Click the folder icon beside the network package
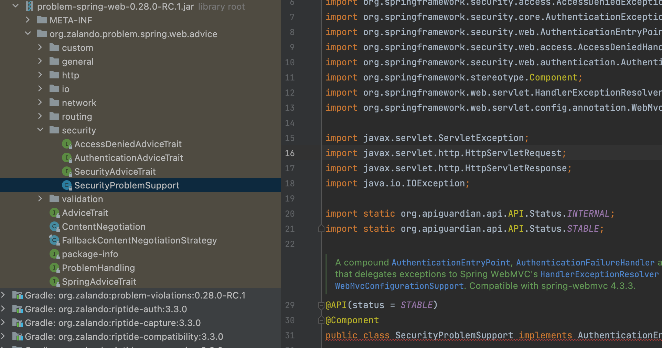662x348 pixels. pos(54,102)
